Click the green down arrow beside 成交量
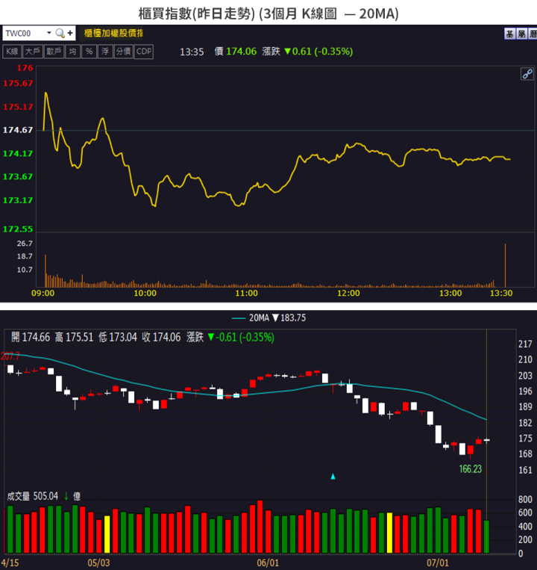Screen dimensions: 537x570 (x=66, y=495)
